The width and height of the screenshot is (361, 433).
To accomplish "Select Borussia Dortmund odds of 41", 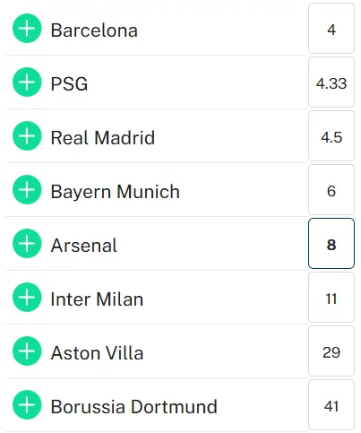I will (331, 405).
